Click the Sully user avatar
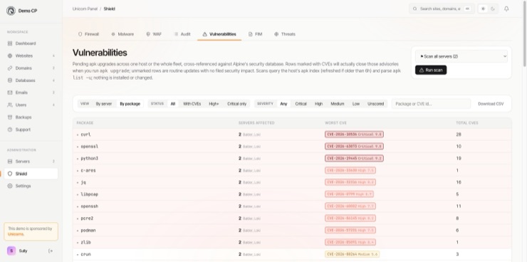This screenshot has width=527, height=262. point(11,251)
